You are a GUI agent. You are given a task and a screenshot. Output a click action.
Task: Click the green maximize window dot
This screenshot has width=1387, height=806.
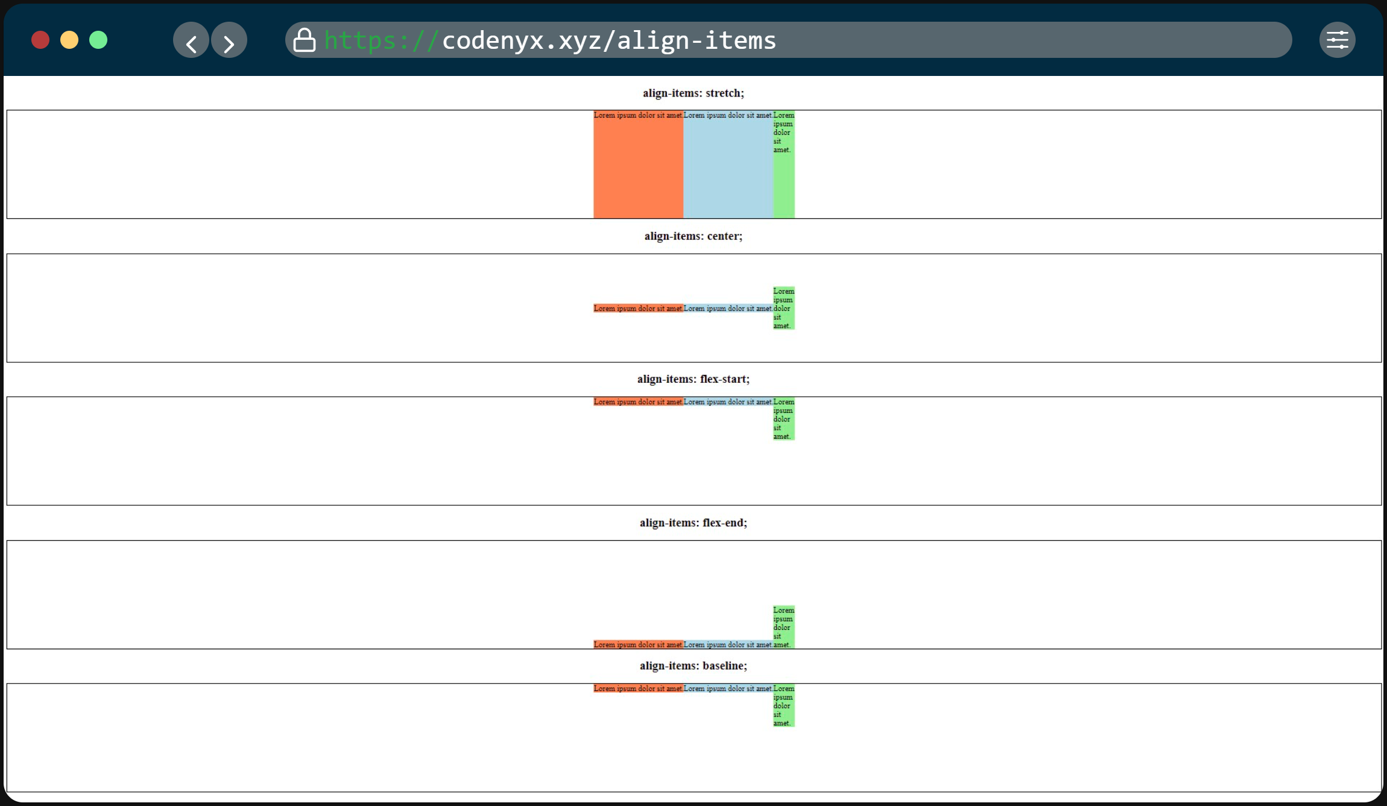(98, 40)
